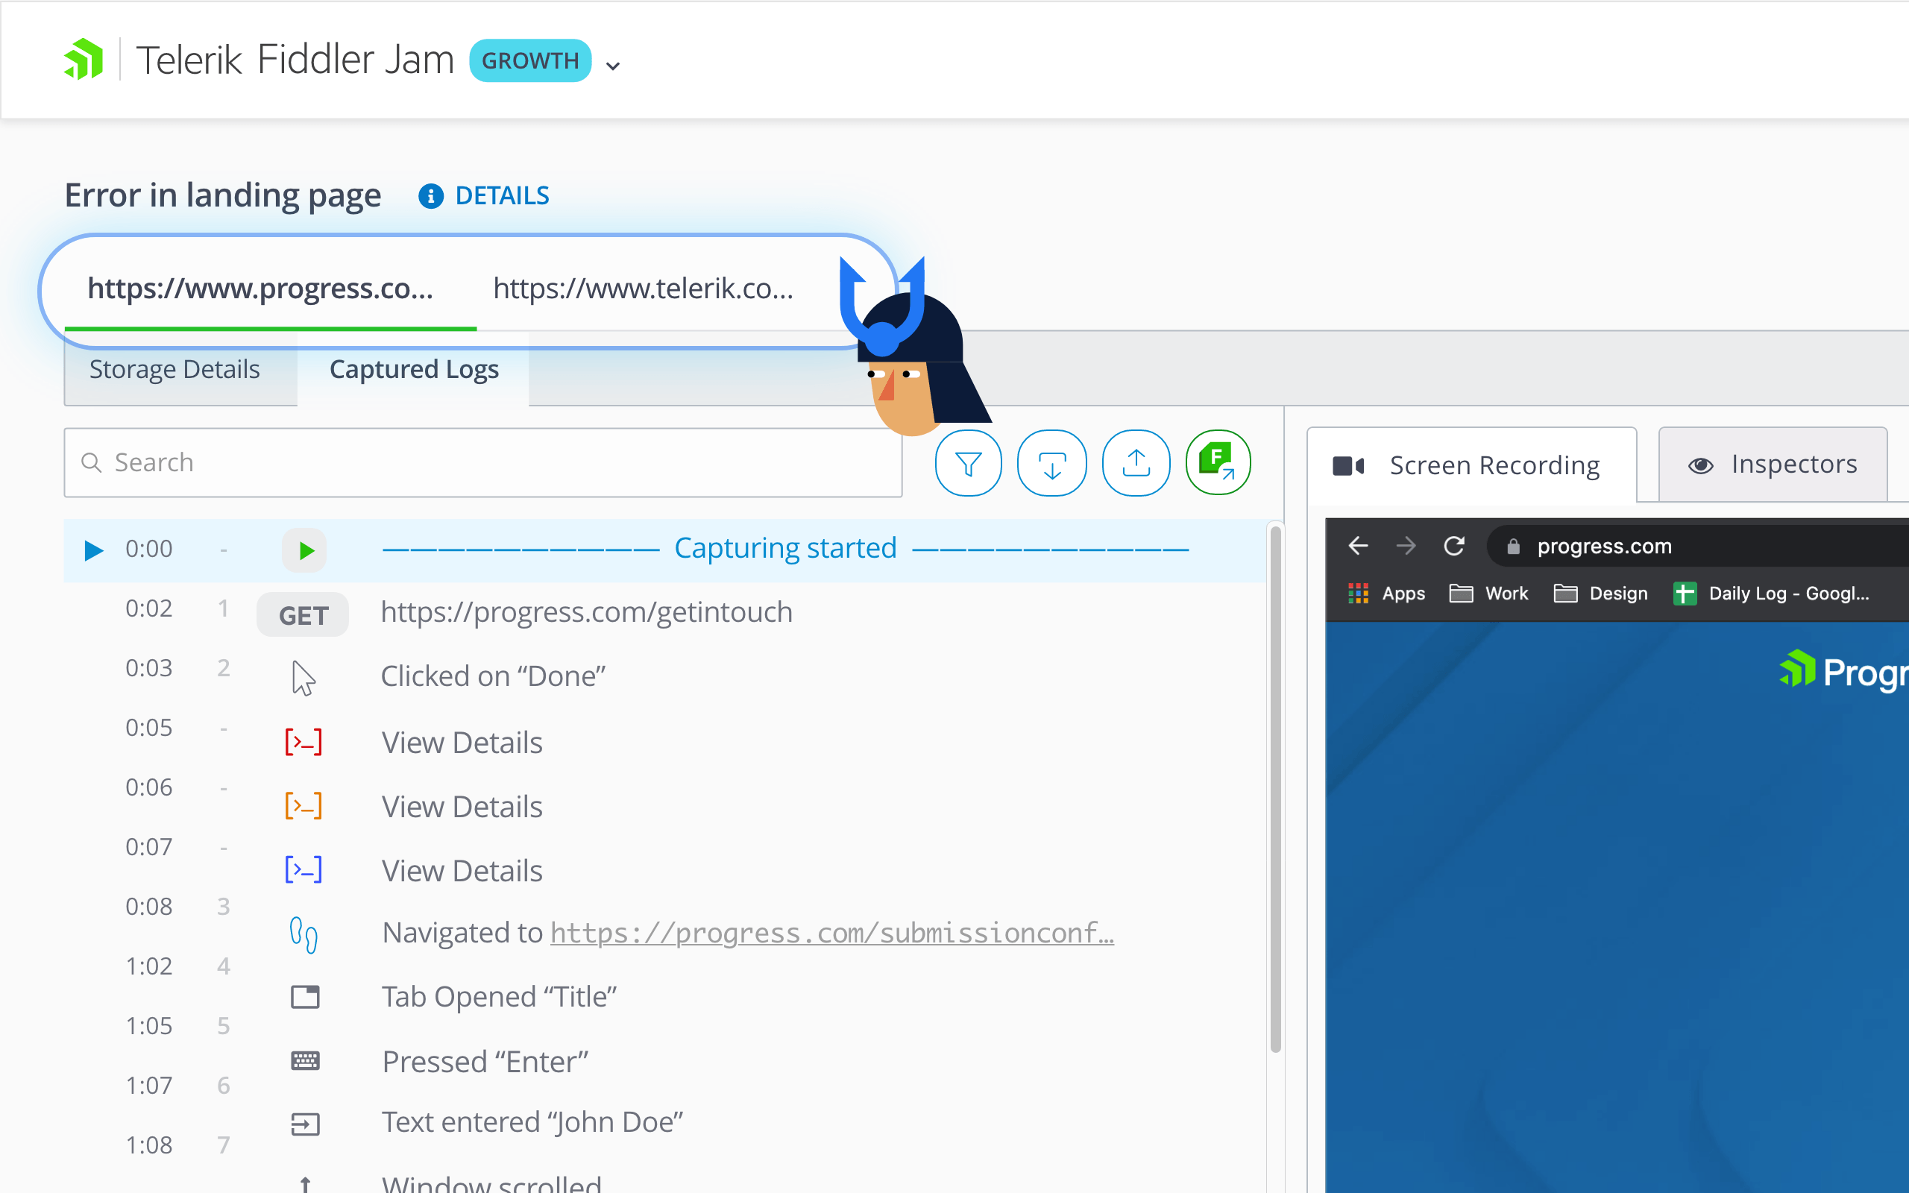Select the Captured Logs tab
The height and width of the screenshot is (1193, 1909).
pos(413,369)
